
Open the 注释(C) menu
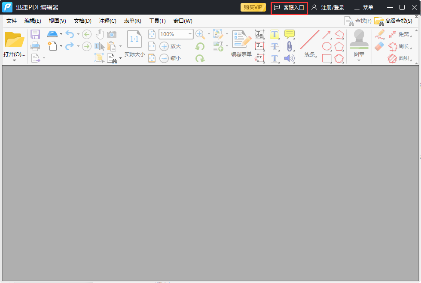point(108,21)
